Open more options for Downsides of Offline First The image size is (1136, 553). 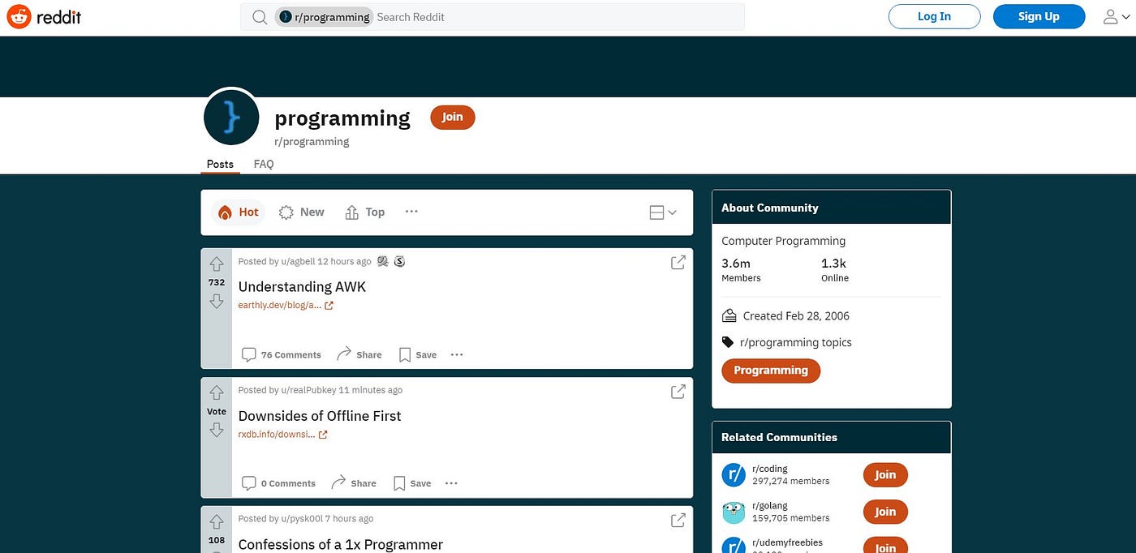(x=452, y=483)
